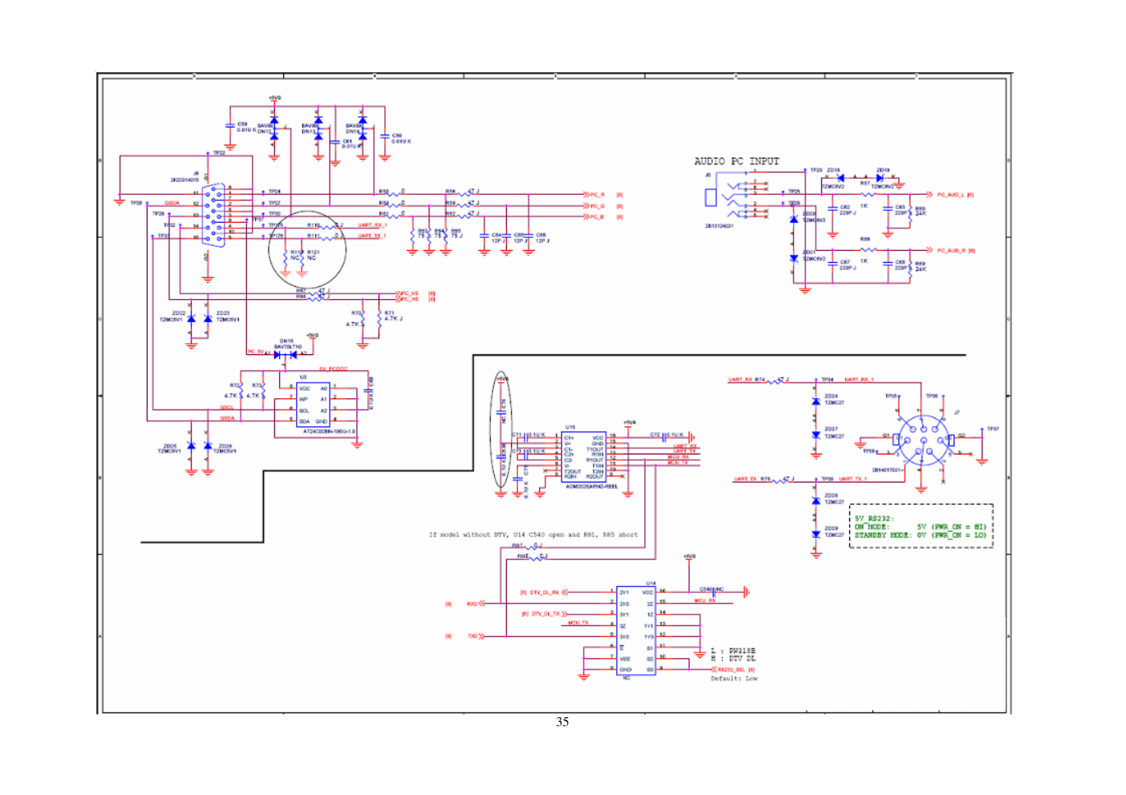The width and height of the screenshot is (1126, 795).
Task: Select the J7 round DIN connector symbol
Action: pos(922,441)
